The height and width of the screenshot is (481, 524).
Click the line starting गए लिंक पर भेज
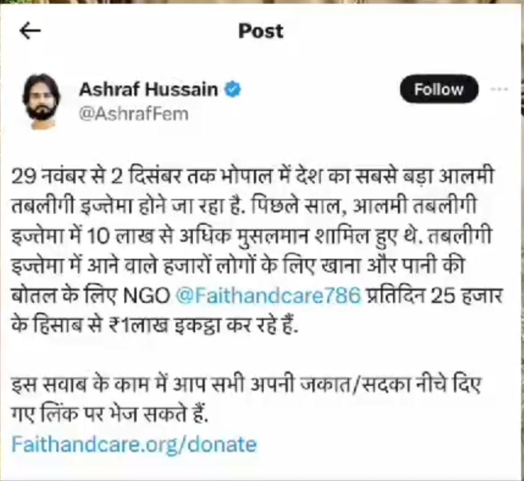pos(110,414)
